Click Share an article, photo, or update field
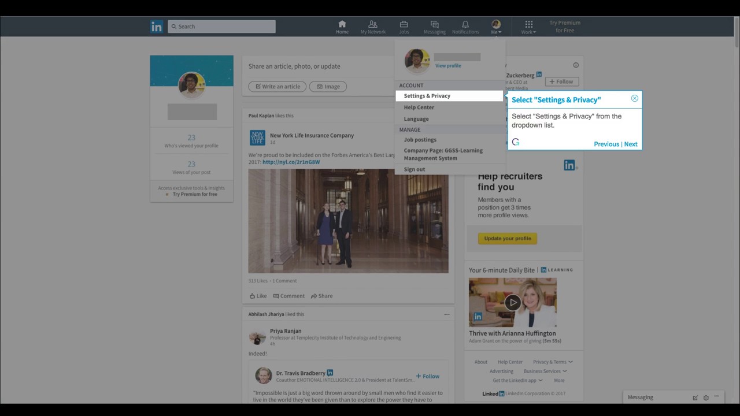The width and height of the screenshot is (740, 416). [294, 66]
